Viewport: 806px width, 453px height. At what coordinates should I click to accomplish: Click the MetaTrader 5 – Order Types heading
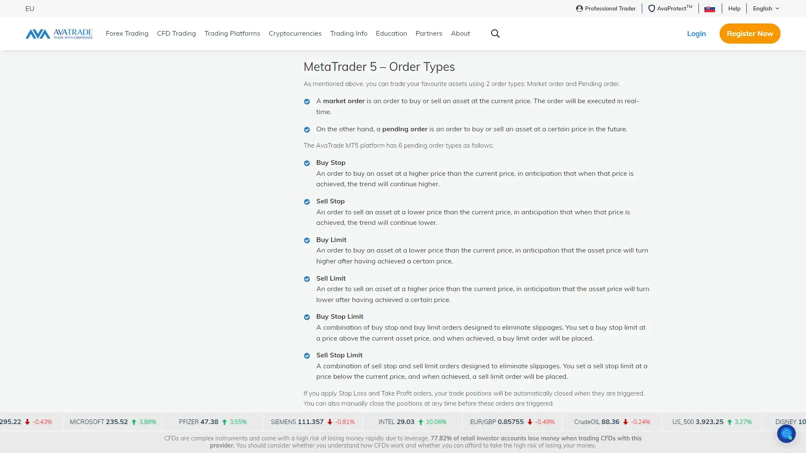[x=379, y=67]
